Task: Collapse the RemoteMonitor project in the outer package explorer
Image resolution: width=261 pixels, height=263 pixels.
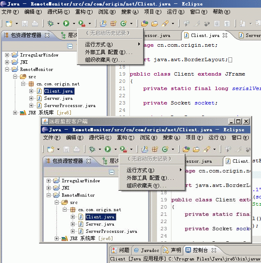Action: coord(7,69)
